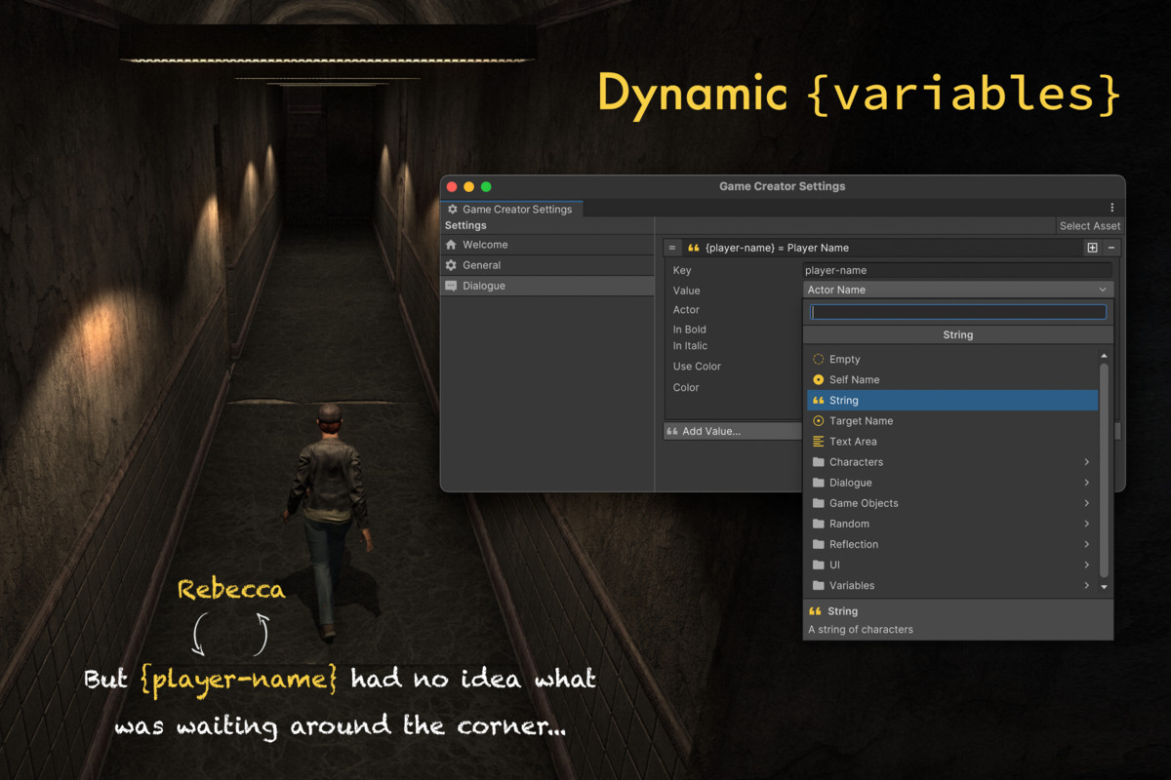Select the Text Area option
This screenshot has width=1171, height=780.
point(853,442)
